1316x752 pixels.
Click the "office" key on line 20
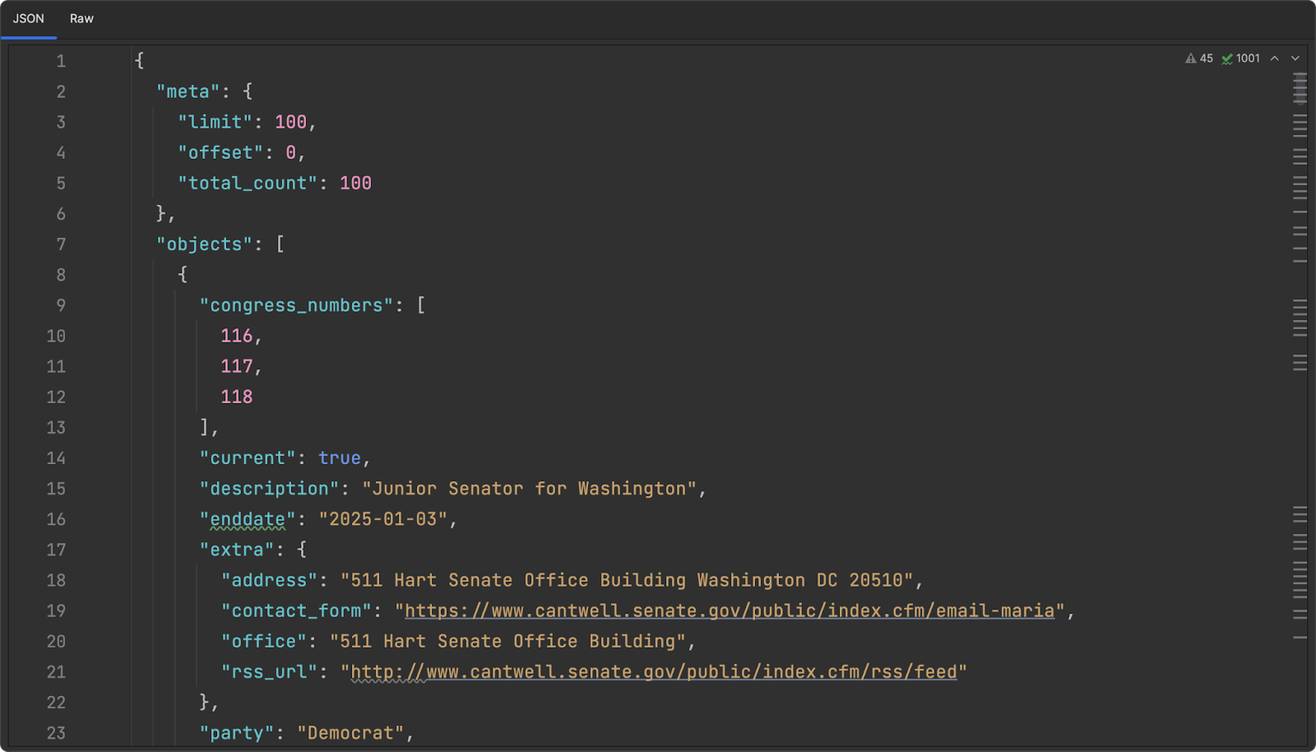click(263, 641)
